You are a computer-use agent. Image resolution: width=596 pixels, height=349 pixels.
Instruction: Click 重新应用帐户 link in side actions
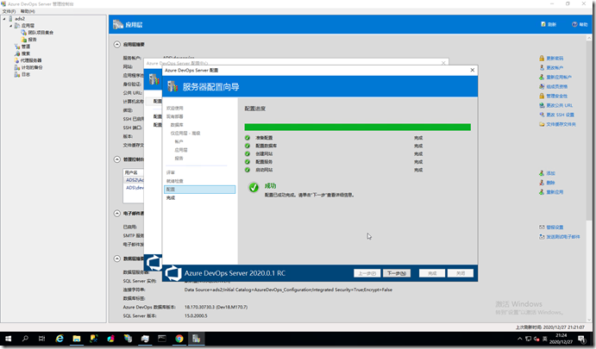[559, 77]
